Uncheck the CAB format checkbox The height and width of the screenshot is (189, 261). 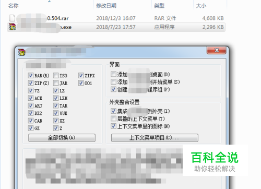click(30, 121)
